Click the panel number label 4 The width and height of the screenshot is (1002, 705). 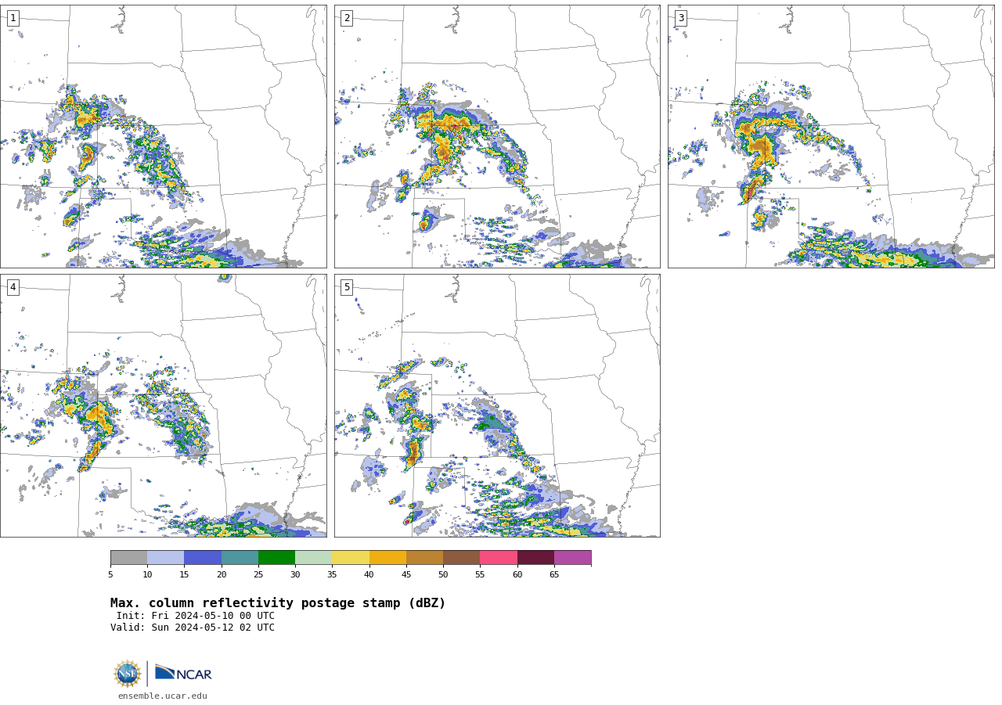(x=13, y=287)
